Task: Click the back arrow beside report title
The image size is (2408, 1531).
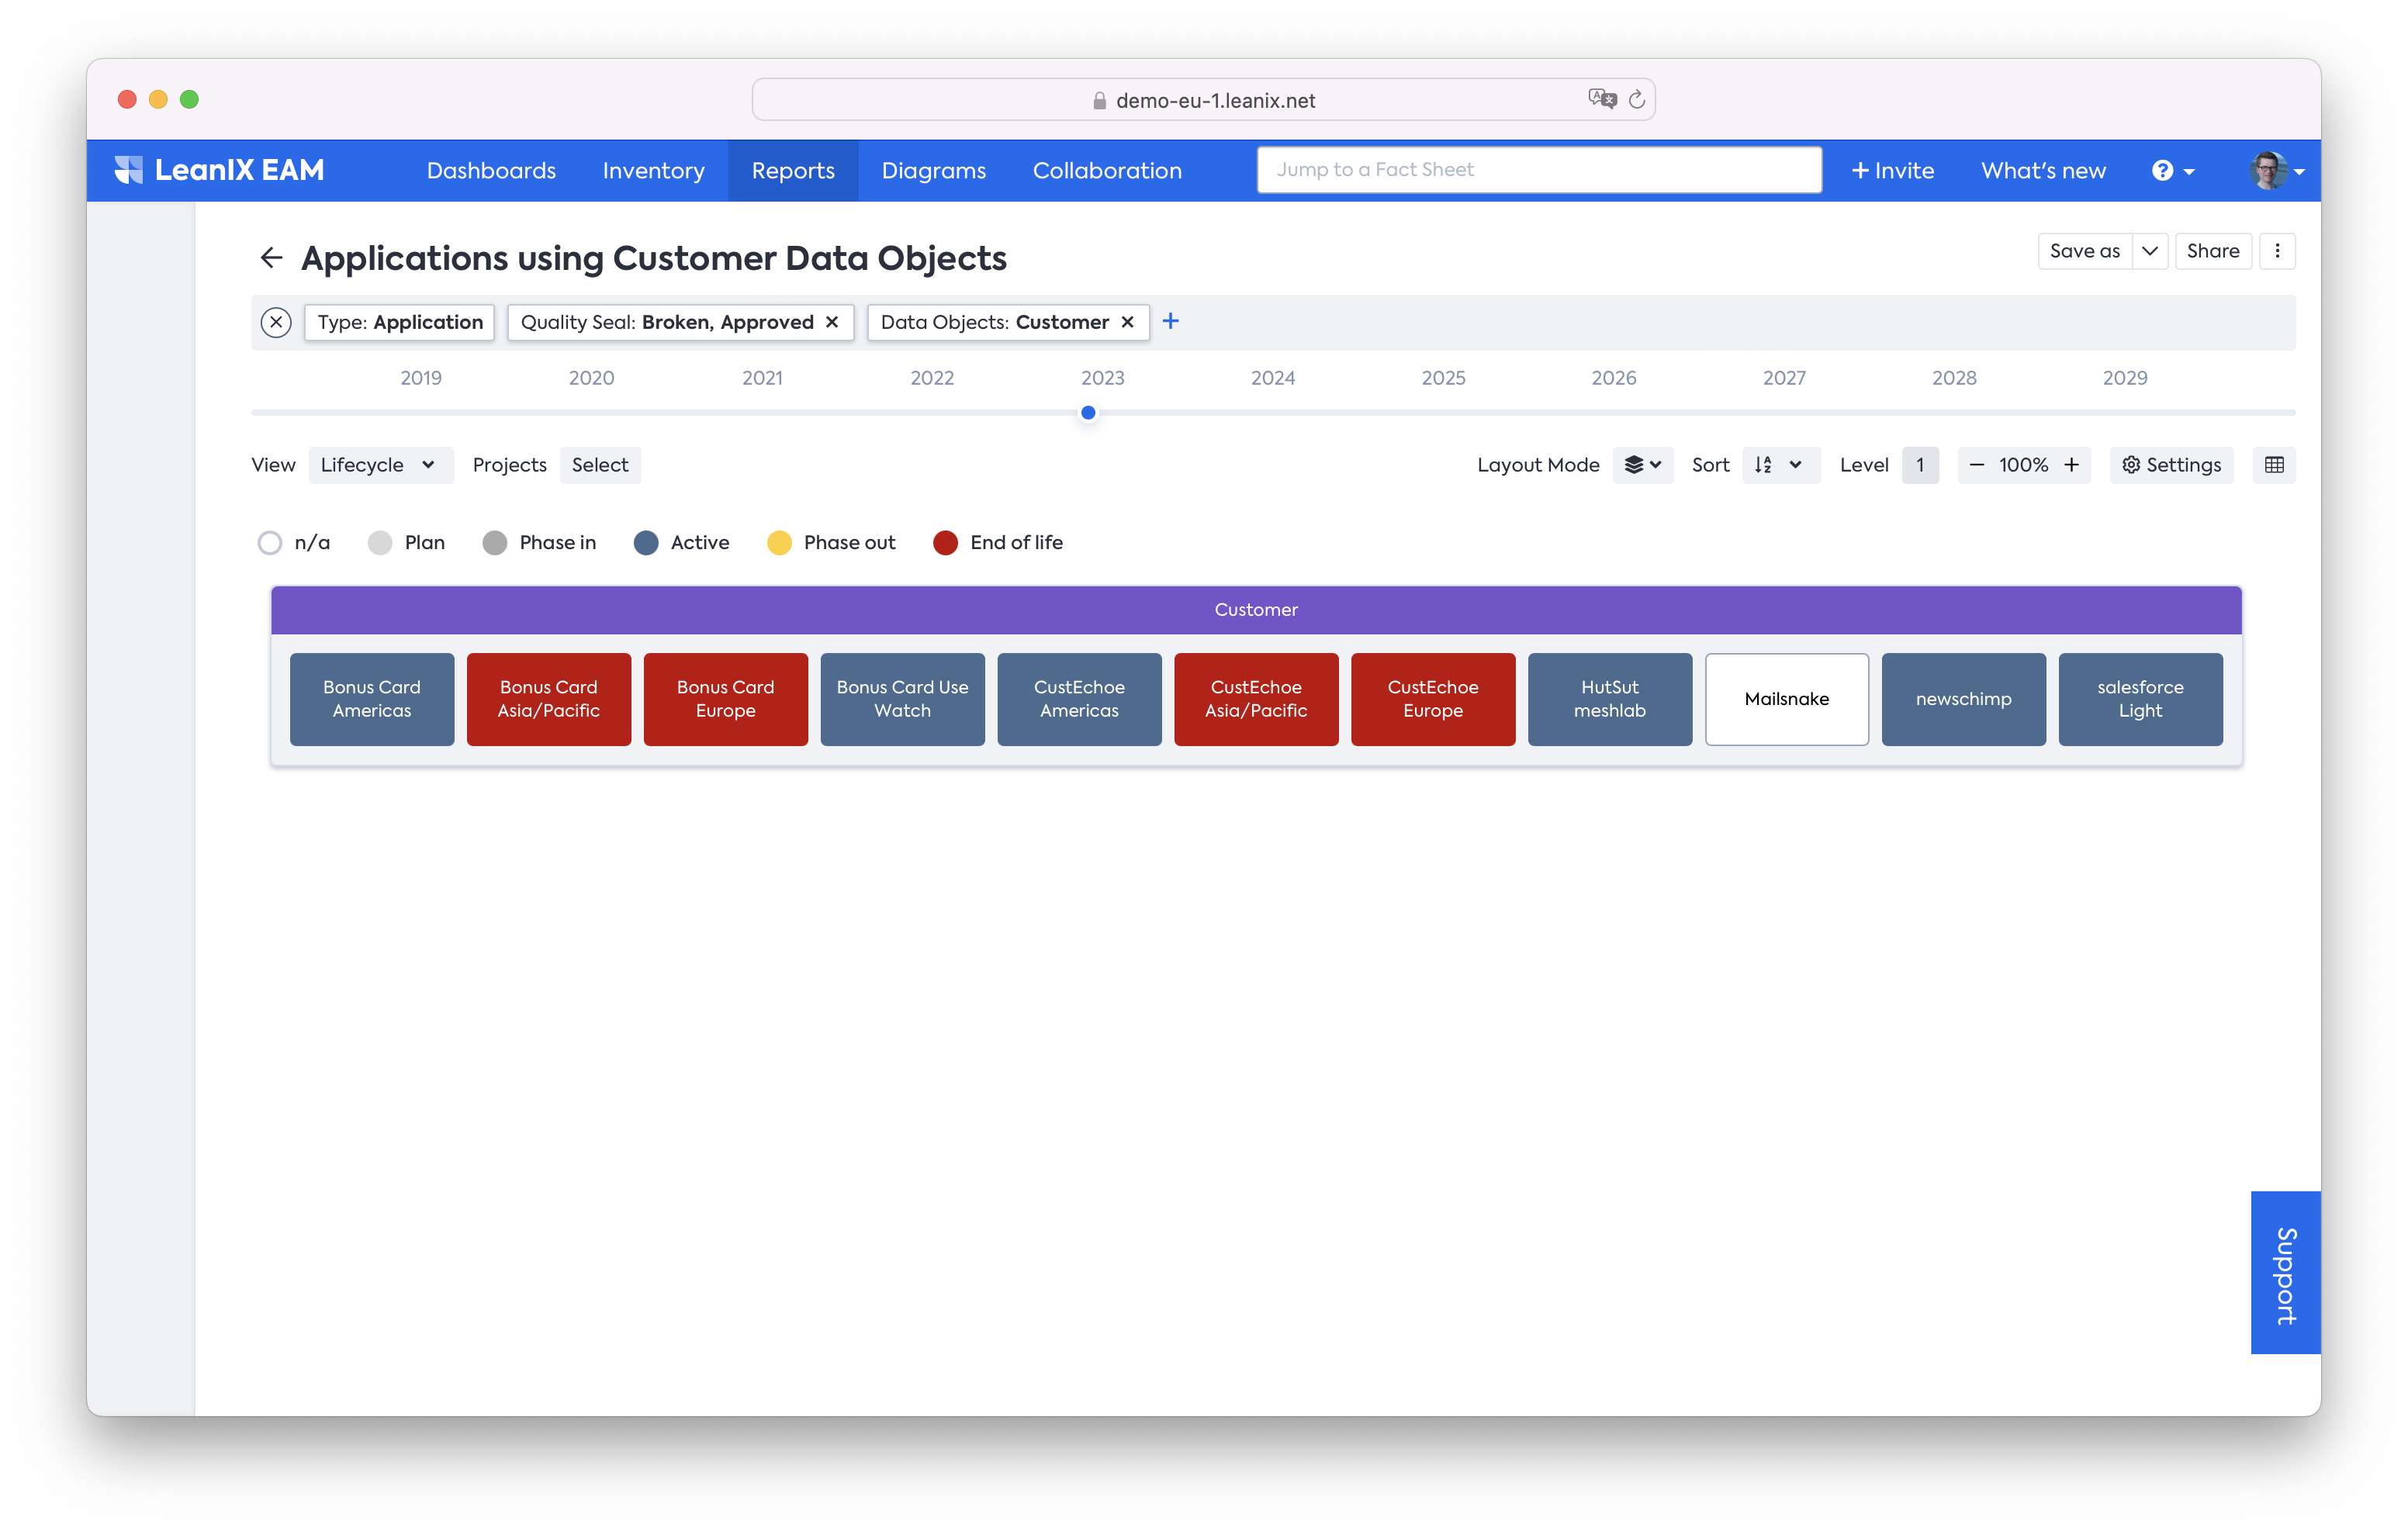Action: coord(271,258)
